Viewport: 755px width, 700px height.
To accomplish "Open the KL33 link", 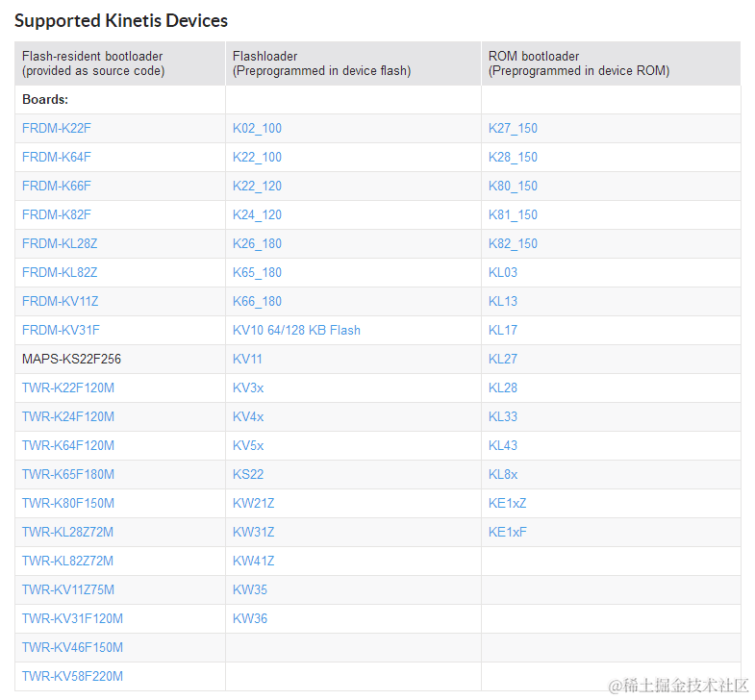I will coord(503,417).
